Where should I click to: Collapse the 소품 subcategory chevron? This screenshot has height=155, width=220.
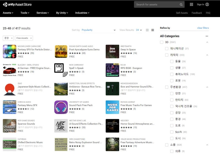(207, 145)
